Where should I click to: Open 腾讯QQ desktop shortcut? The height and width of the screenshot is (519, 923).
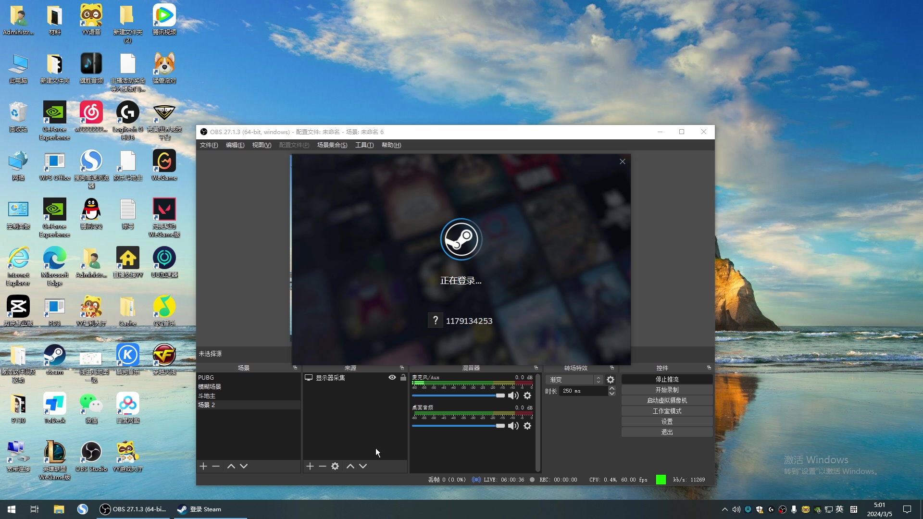pos(91,214)
